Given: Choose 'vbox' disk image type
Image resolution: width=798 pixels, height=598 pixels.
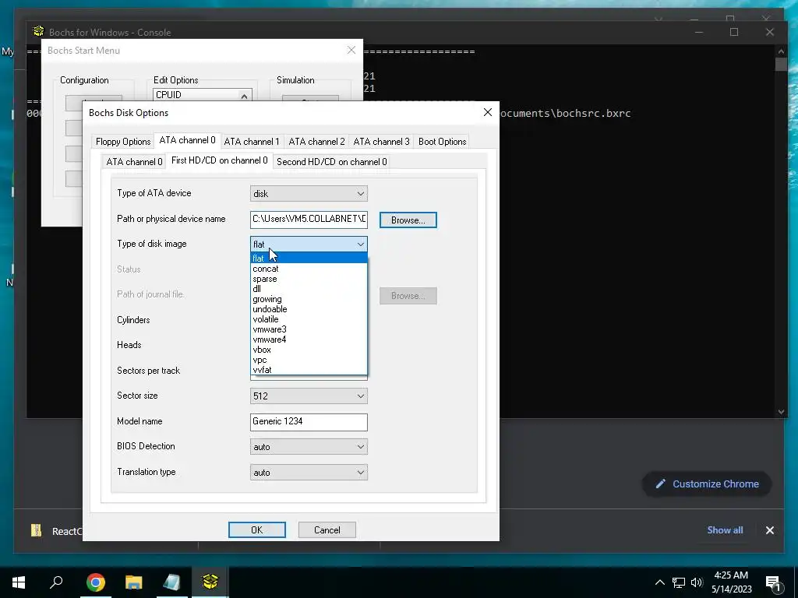Looking at the screenshot, I should click(x=309, y=350).
